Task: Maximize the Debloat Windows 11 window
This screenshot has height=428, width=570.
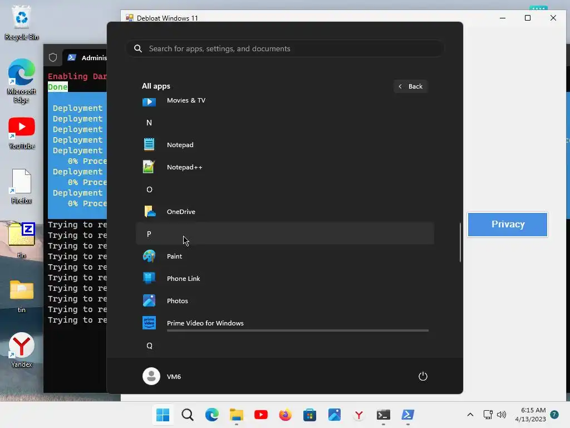Action: click(x=528, y=18)
